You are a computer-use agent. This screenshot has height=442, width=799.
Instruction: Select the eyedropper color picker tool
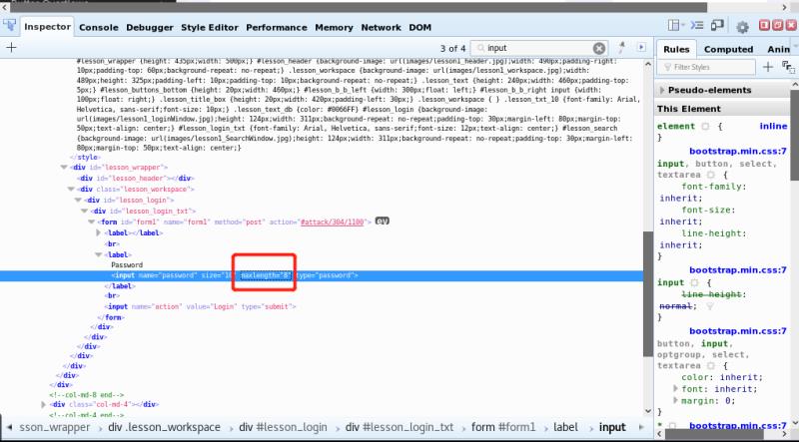pyautogui.click(x=621, y=47)
